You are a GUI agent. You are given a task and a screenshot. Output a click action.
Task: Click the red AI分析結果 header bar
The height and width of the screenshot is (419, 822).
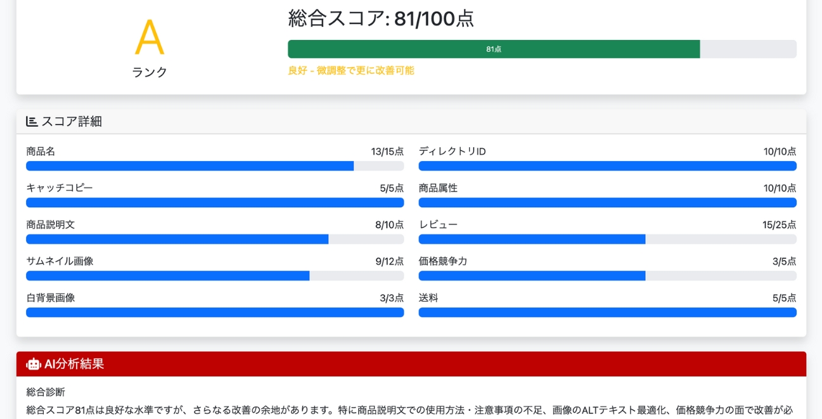click(411, 364)
